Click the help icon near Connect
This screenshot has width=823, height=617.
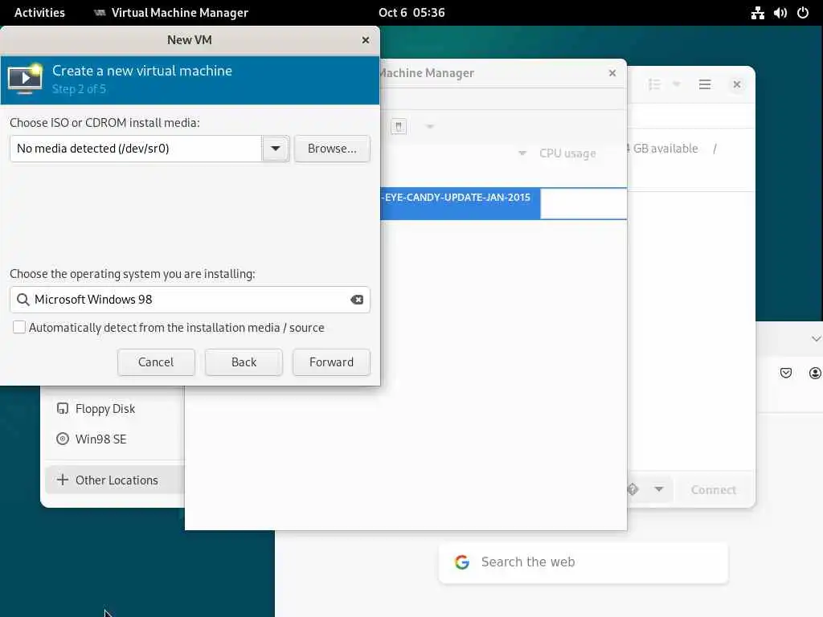pyautogui.click(x=633, y=489)
